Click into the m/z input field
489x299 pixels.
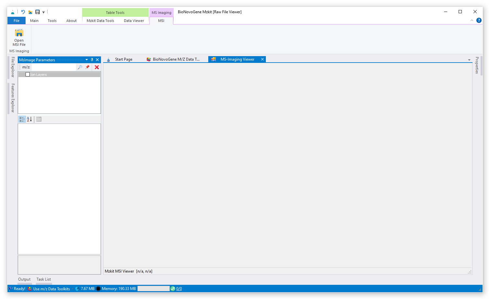(53, 67)
